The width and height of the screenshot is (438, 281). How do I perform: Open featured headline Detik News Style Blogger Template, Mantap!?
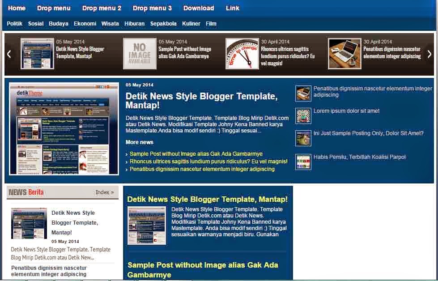[201, 101]
